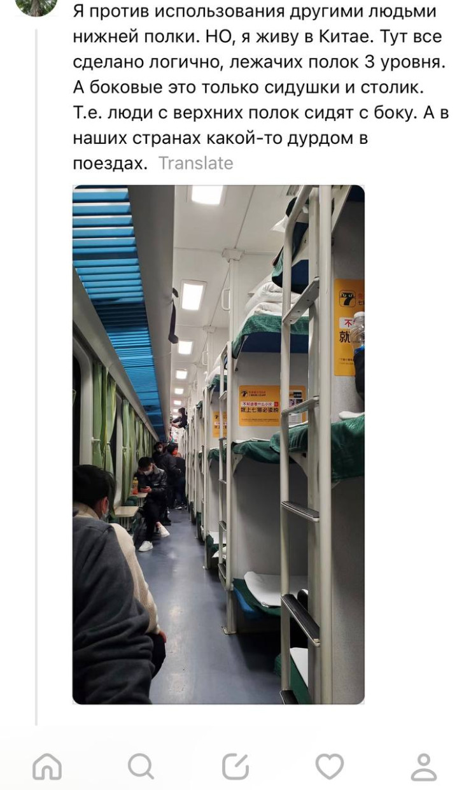Go to the Home feed icon
This screenshot has width=471, height=790.
[47, 766]
